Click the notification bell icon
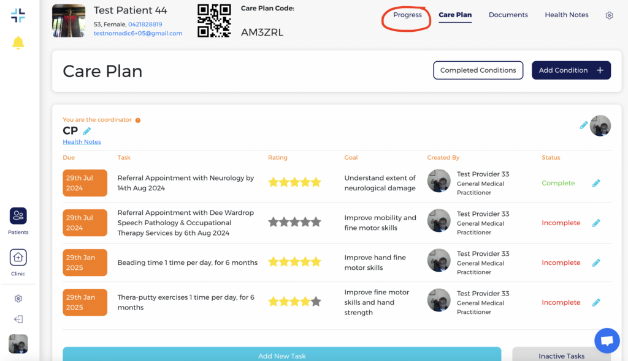Viewport: 628px width, 361px height. click(18, 43)
